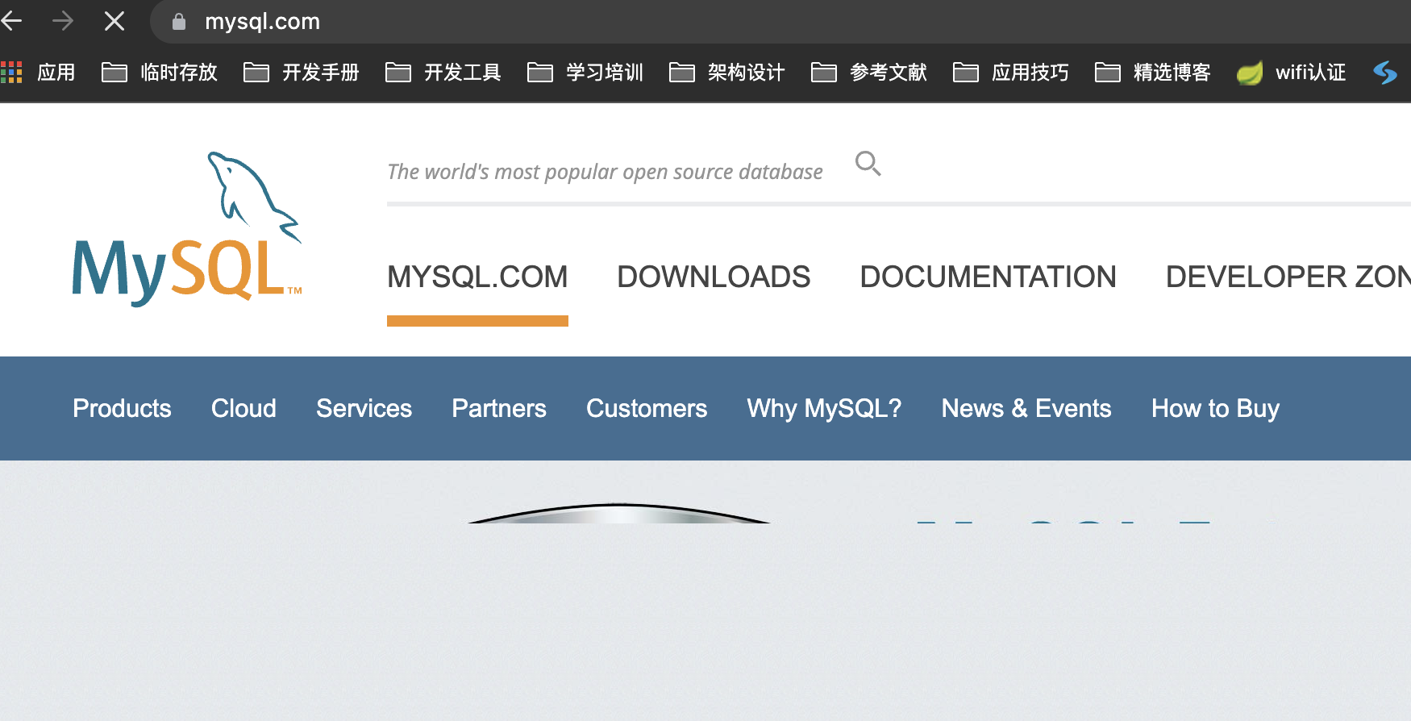Open the 学习培训 bookmark folder
The image size is (1411, 721).
click(585, 73)
